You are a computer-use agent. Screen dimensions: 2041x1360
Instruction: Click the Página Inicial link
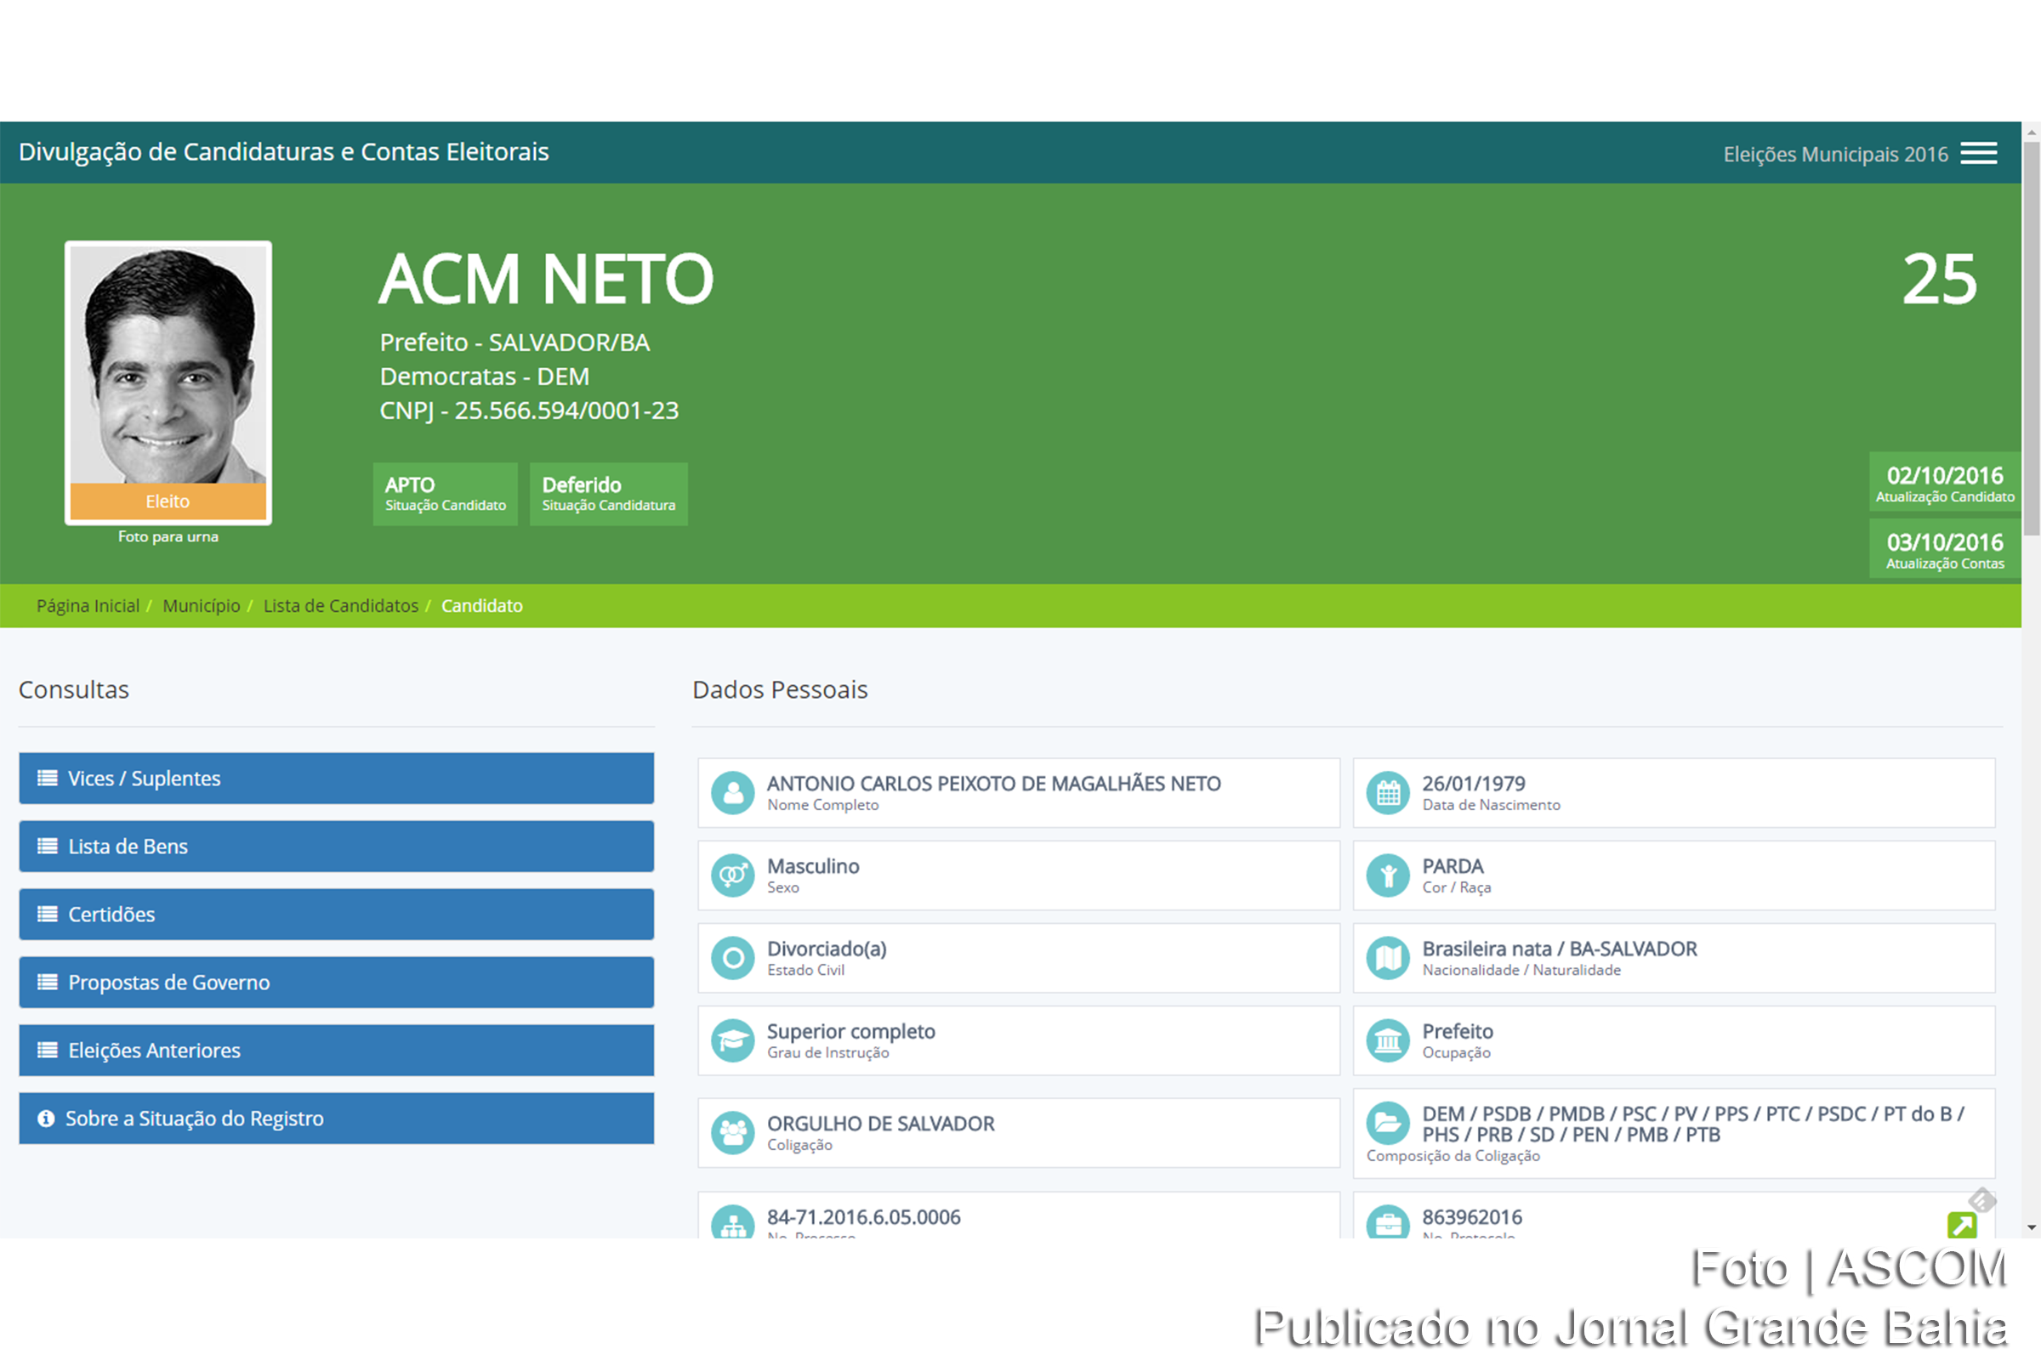88,605
